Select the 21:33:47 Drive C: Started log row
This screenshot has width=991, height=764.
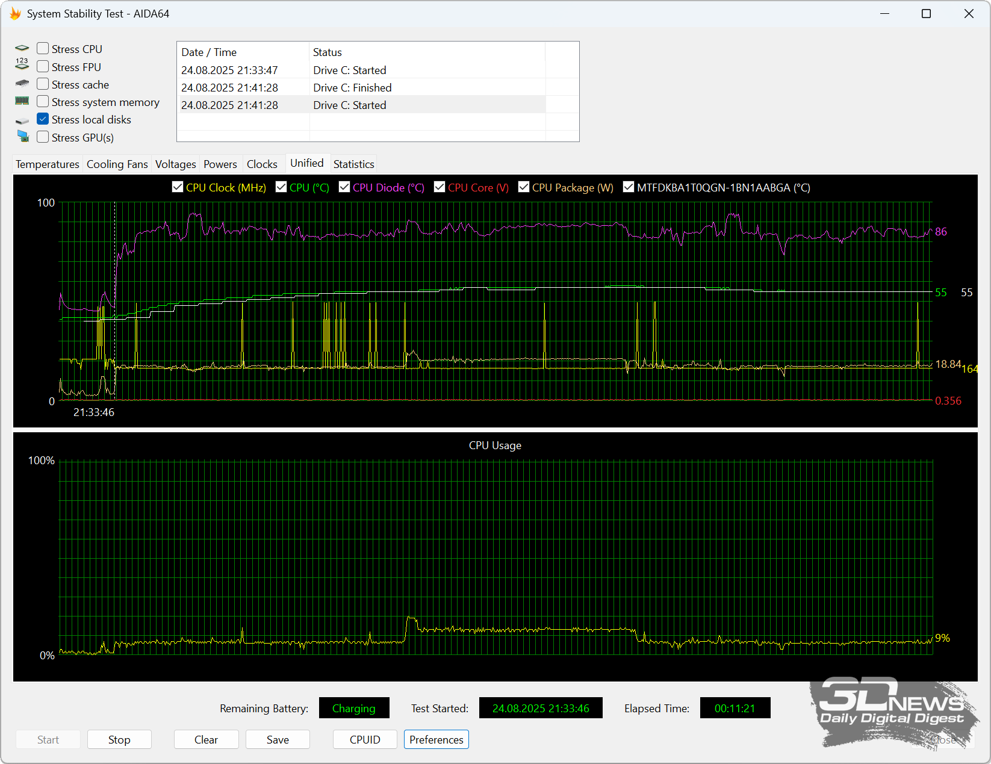(362, 70)
